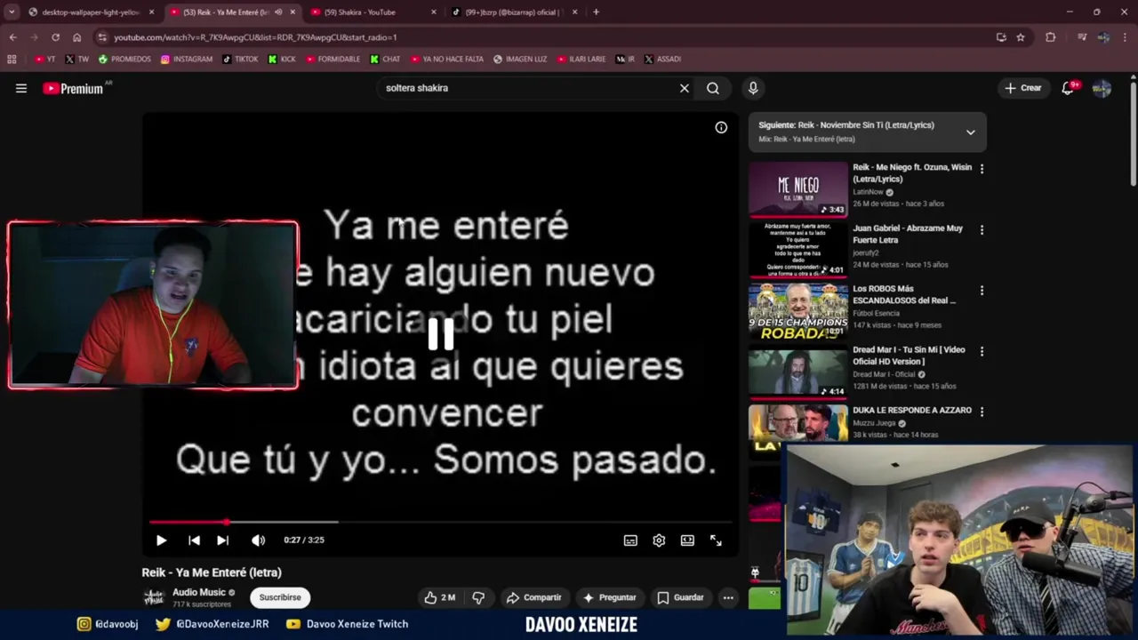Play the paused video
This screenshot has height=640, width=1138.
(x=161, y=540)
